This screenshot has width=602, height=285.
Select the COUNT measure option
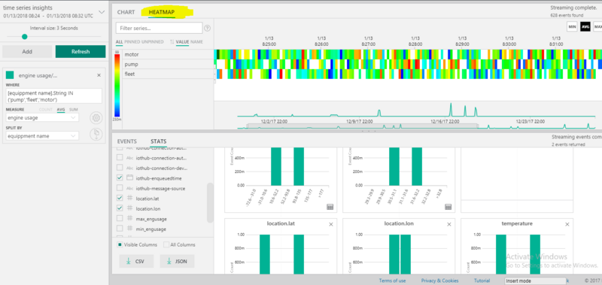(x=46, y=110)
